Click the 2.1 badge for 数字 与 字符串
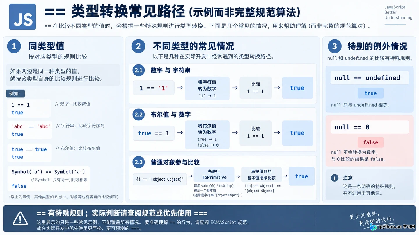Viewport: 419px width, 235px height. pyautogui.click(x=139, y=70)
